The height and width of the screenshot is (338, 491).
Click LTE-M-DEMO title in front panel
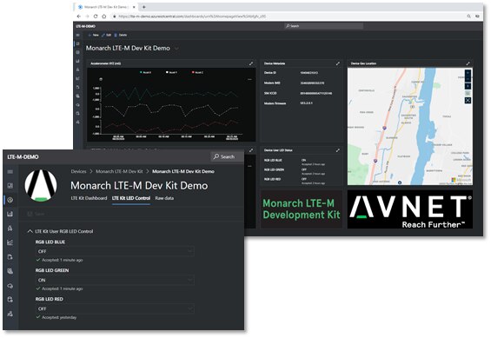pos(23,156)
